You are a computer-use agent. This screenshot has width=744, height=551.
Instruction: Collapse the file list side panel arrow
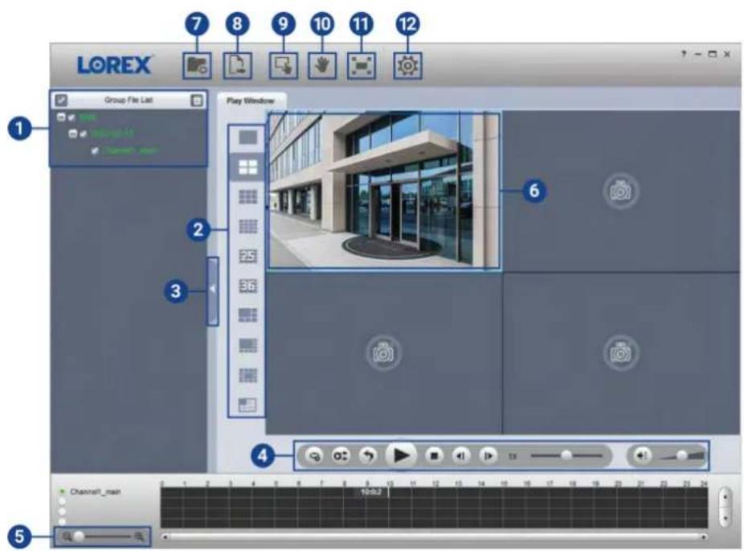(213, 291)
